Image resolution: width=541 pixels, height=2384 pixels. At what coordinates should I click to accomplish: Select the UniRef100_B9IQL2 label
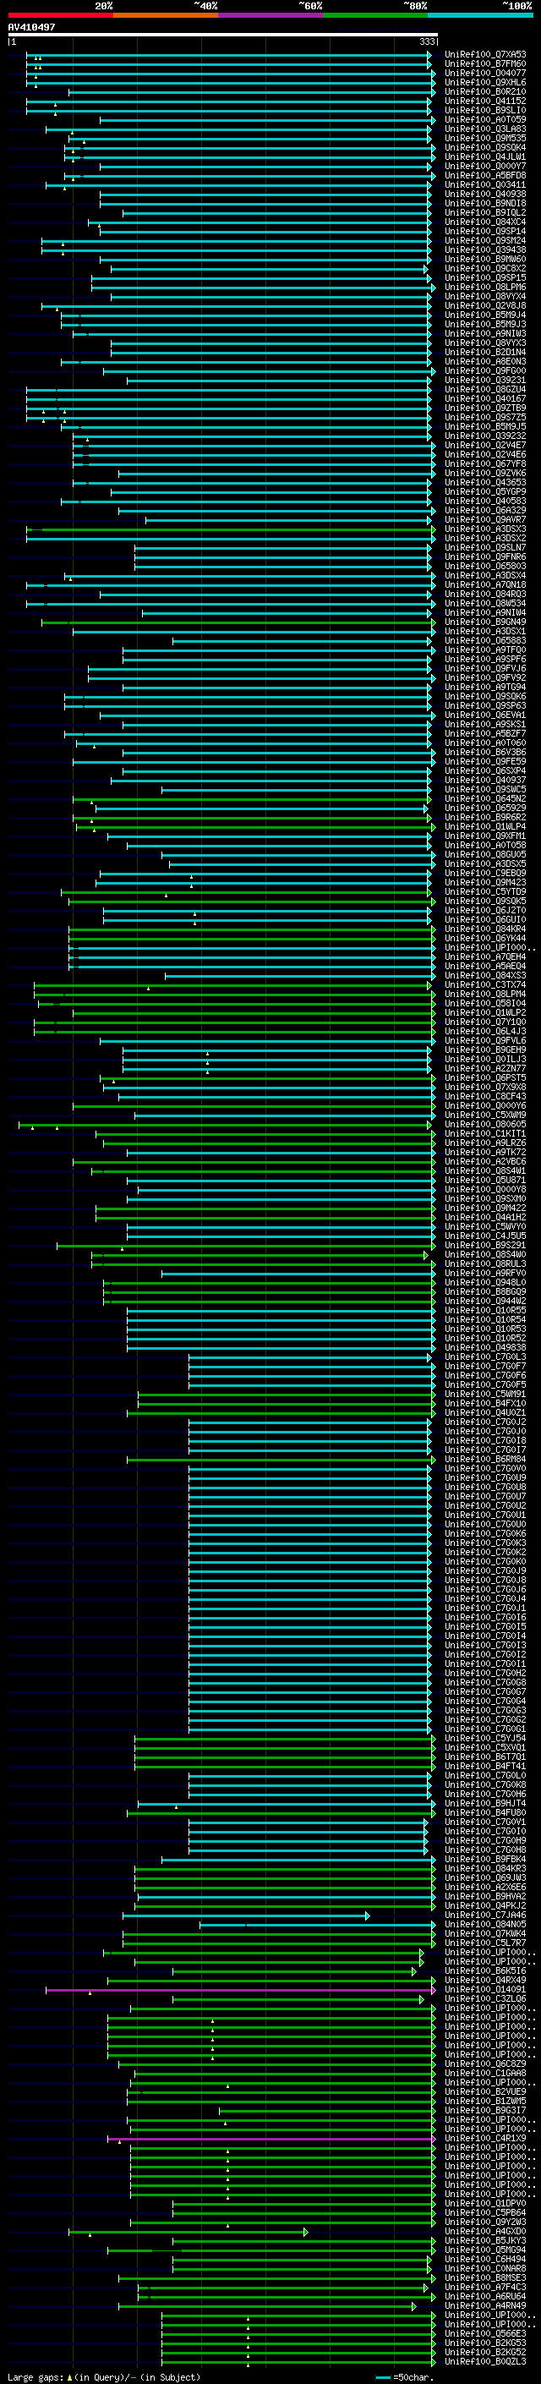(x=485, y=213)
